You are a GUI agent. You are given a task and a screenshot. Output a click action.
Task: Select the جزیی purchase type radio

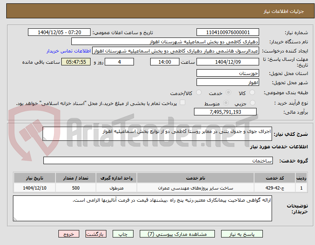coord(252,103)
